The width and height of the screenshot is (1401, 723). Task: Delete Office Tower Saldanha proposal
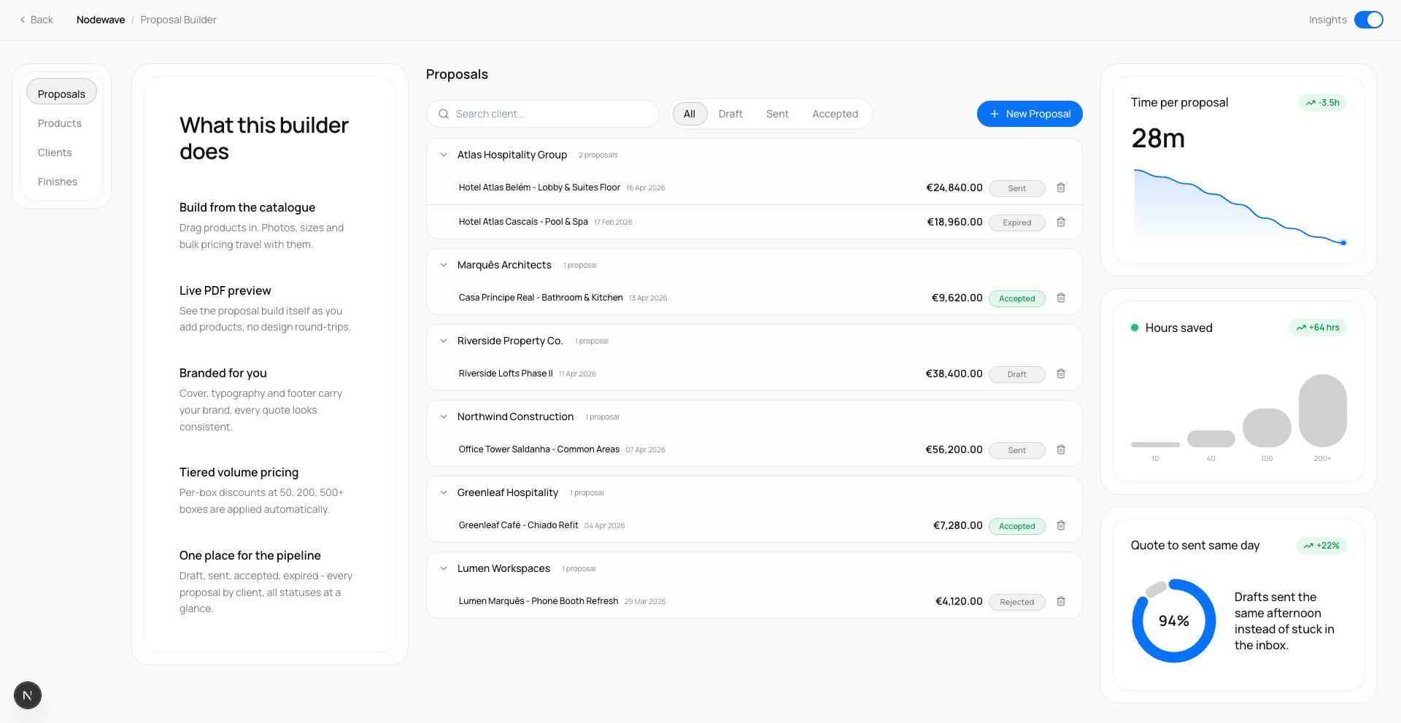point(1061,449)
